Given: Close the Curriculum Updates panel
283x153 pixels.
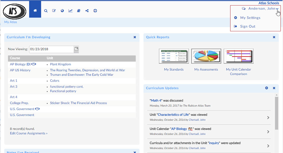Looking at the screenshot, I should pyautogui.click(x=274, y=88).
